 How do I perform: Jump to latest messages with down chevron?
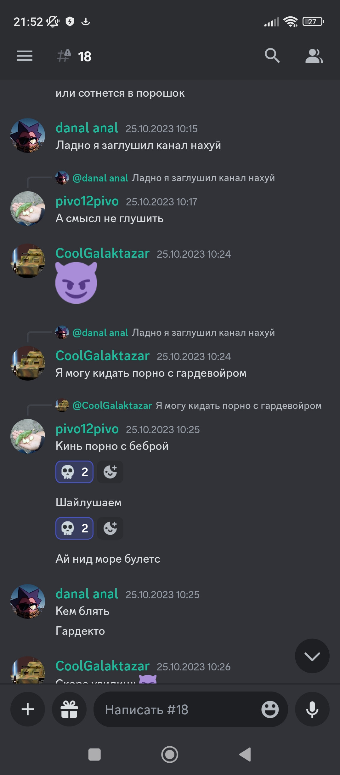pyautogui.click(x=312, y=656)
